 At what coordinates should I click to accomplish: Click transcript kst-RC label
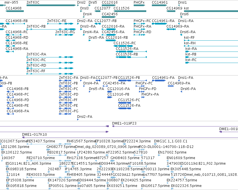[191, 60]
